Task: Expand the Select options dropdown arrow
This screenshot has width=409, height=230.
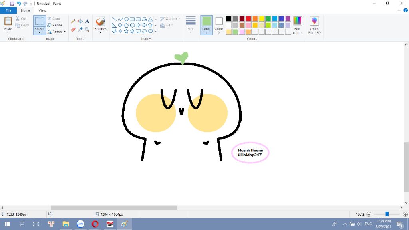Action: pos(40,32)
